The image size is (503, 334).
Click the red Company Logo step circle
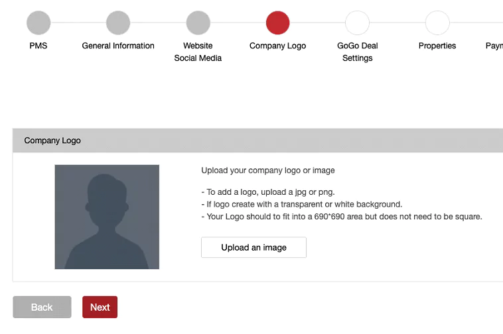278,23
